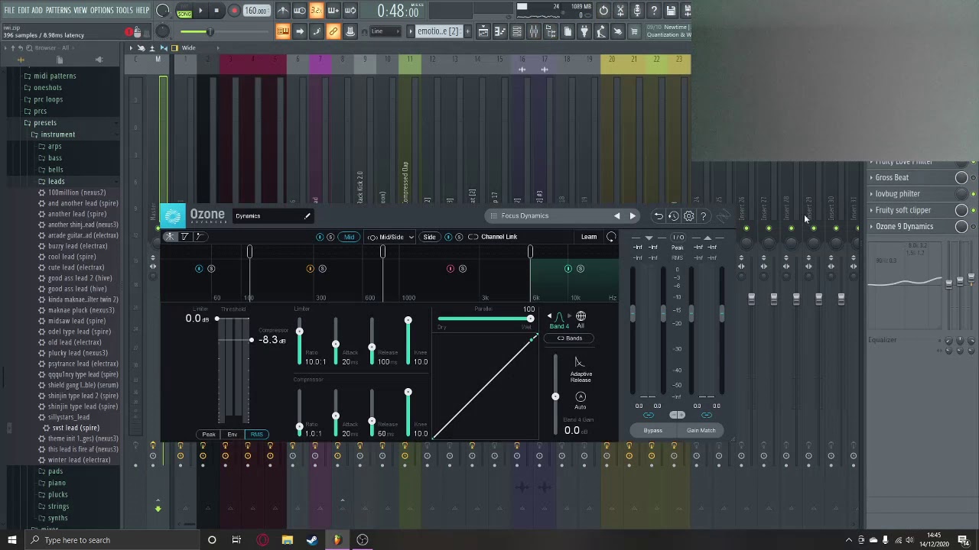Click the tempo field showing 160.000
The height and width of the screenshot is (550, 979).
coord(256,11)
